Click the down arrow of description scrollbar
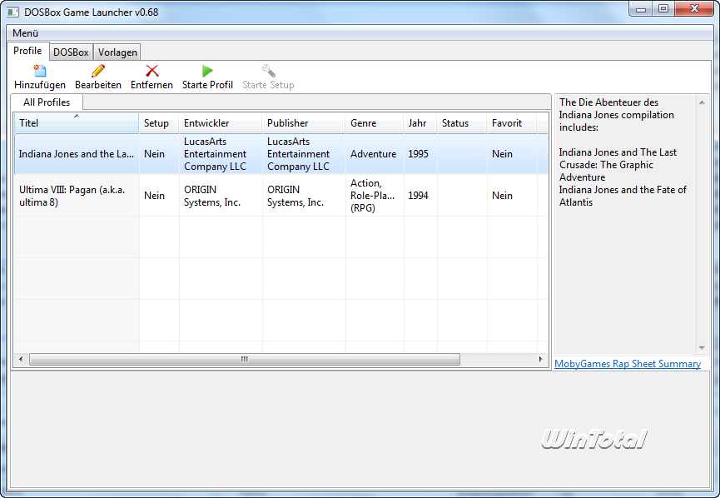The height and width of the screenshot is (498, 720). 702,348
